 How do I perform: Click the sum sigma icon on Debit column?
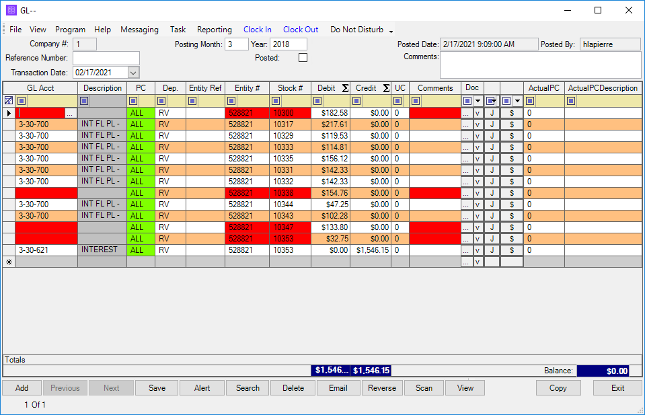point(343,87)
